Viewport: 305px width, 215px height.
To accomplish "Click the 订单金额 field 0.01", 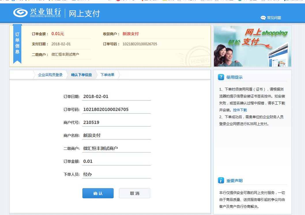I will pyautogui.click(x=116, y=161).
